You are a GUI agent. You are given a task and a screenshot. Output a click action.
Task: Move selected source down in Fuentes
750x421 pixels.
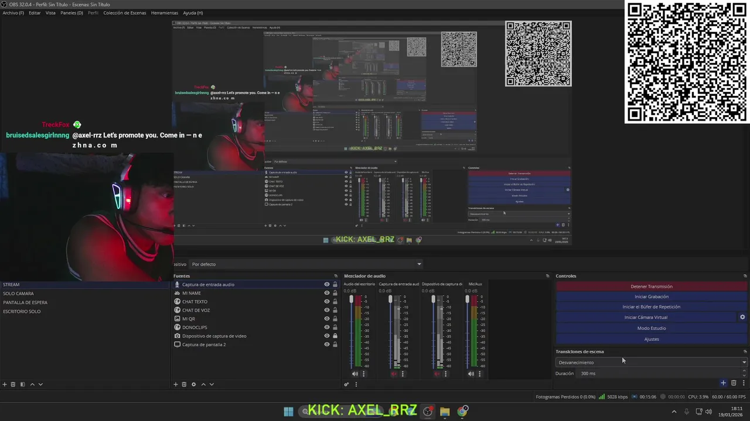pos(212,384)
